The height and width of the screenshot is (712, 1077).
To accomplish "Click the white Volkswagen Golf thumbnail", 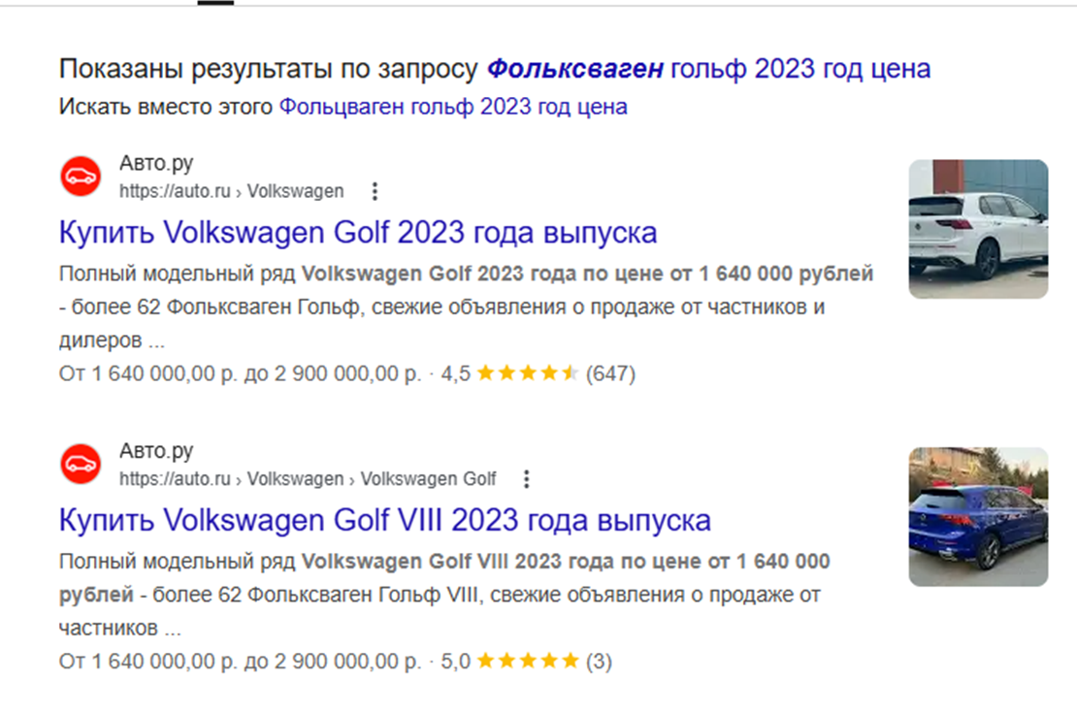I will 977,229.
